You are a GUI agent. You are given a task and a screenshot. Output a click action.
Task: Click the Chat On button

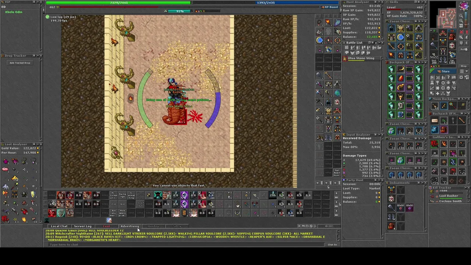[x=332, y=245]
